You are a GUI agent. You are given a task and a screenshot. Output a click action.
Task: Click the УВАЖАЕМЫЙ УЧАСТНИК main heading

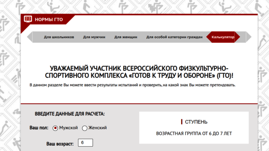click(139, 72)
